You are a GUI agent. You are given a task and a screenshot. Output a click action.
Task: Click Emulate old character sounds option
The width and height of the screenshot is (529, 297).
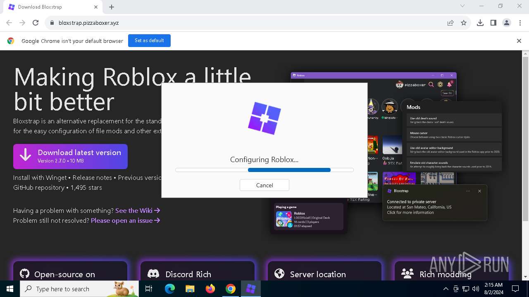tap(454, 164)
